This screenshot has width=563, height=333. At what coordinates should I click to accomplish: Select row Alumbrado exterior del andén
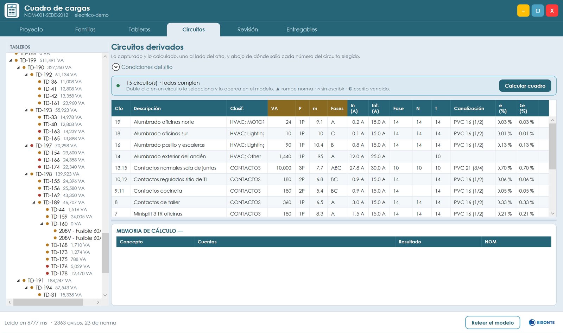(330, 156)
